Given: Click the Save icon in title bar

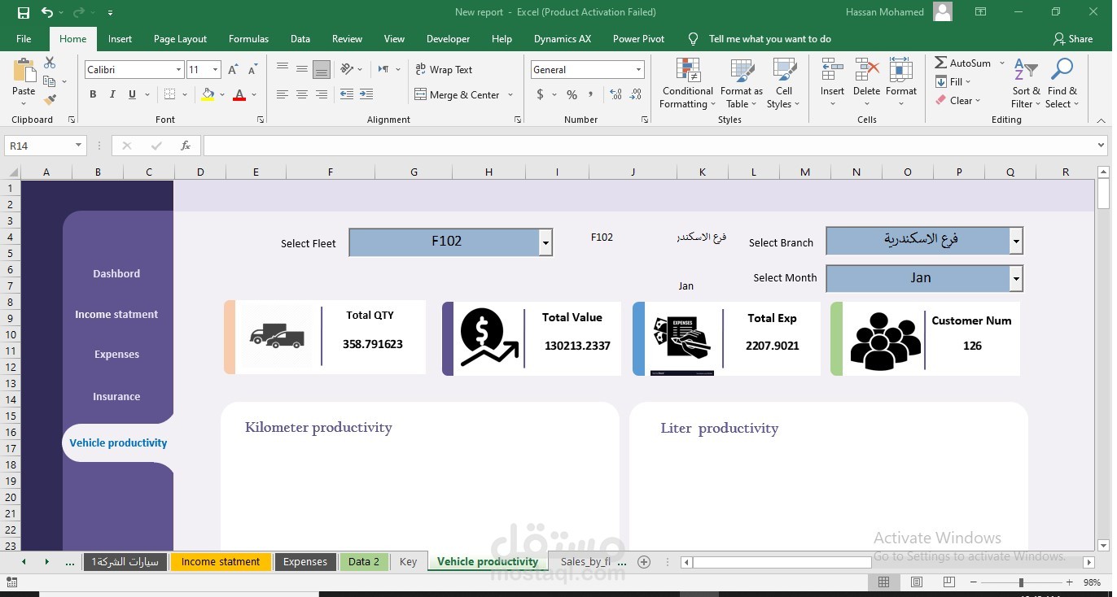Looking at the screenshot, I should (x=24, y=12).
